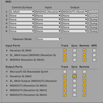Open Input dropdown showing MIDIIN2 (Novation)

48,12
